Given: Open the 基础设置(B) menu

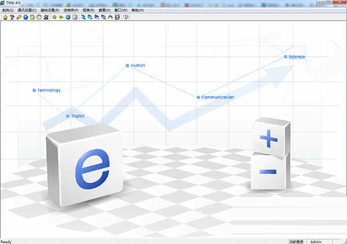Looking at the screenshot, I should [x=50, y=10].
